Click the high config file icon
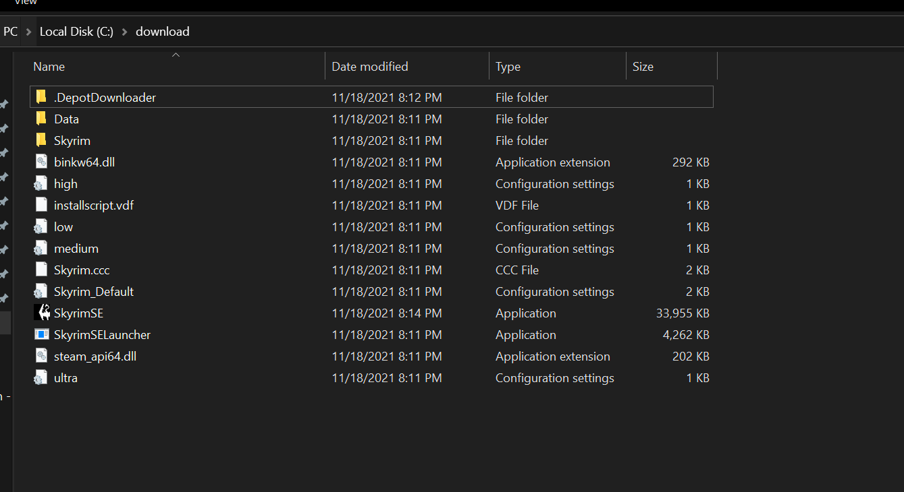Viewport: 904px width, 492px height. point(42,183)
